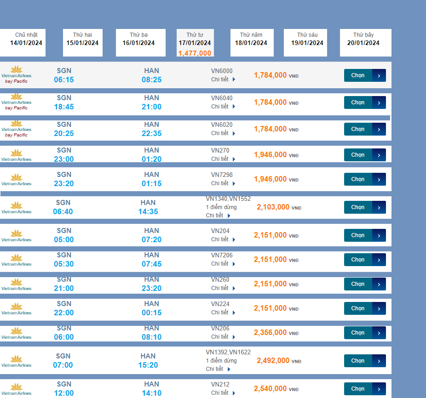Click arrow icon on VN224 Chọn button

point(379,308)
